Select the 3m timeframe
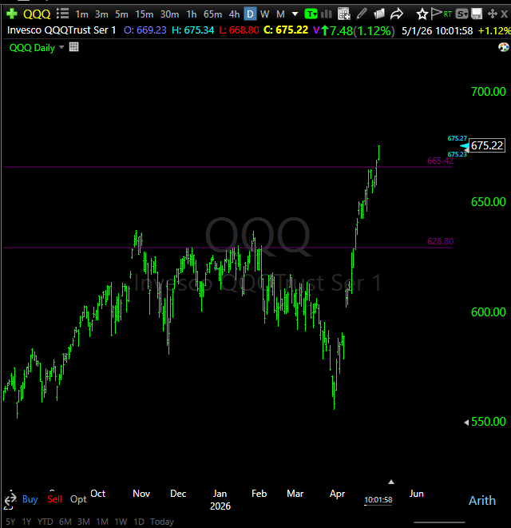Image resolution: width=511 pixels, height=528 pixels. point(101,14)
